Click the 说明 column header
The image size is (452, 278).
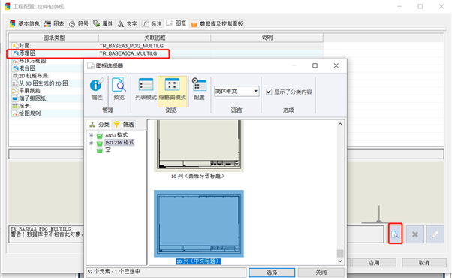click(267, 38)
